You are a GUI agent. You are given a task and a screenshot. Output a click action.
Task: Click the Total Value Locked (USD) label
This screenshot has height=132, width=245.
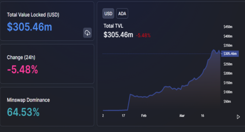click(33, 15)
